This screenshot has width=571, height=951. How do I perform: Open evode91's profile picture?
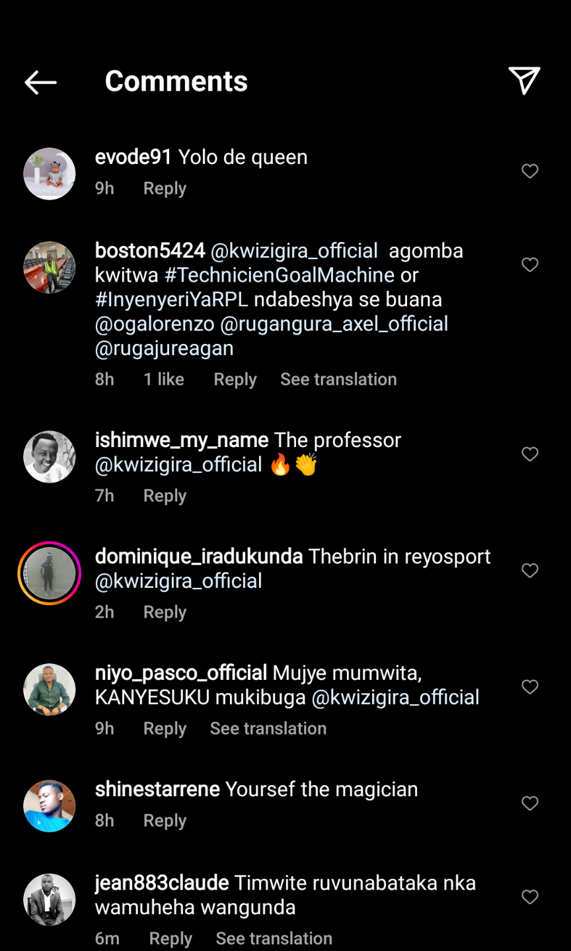tap(50, 173)
